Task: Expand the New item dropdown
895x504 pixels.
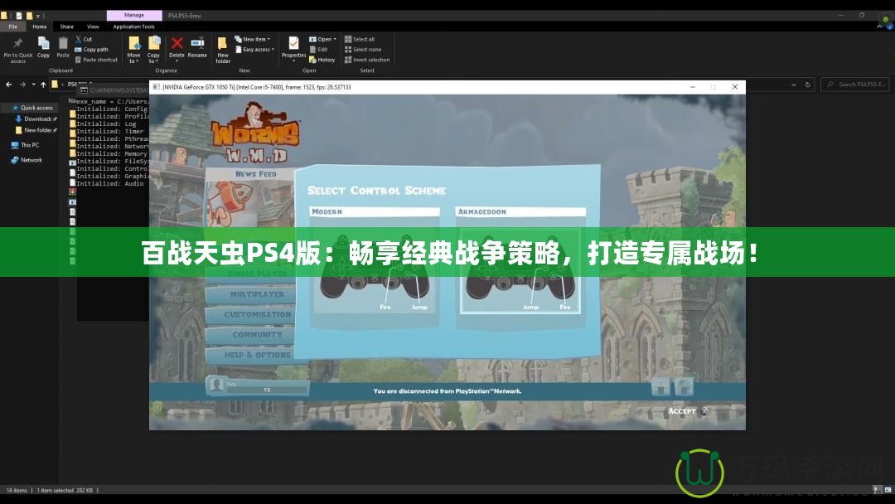Action: click(252, 40)
